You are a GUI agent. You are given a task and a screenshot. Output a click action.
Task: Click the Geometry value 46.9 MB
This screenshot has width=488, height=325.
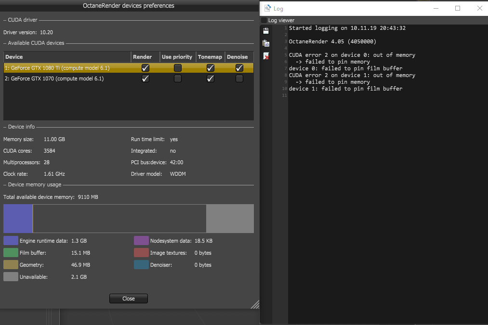coord(80,265)
